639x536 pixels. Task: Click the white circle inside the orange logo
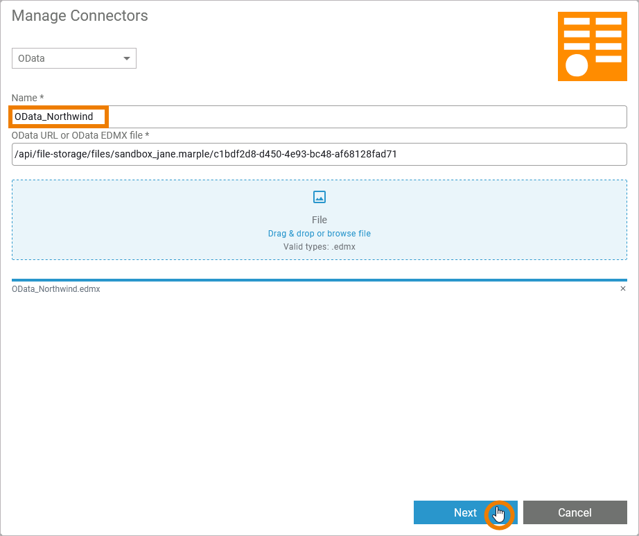(x=577, y=66)
